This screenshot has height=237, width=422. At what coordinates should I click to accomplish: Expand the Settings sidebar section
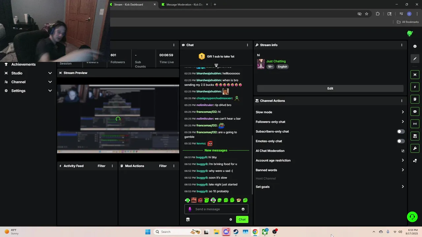[50, 91]
